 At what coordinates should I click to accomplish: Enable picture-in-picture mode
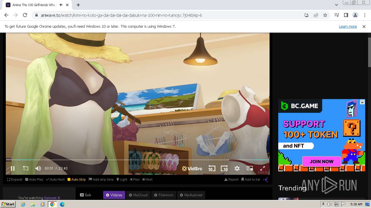click(x=250, y=168)
